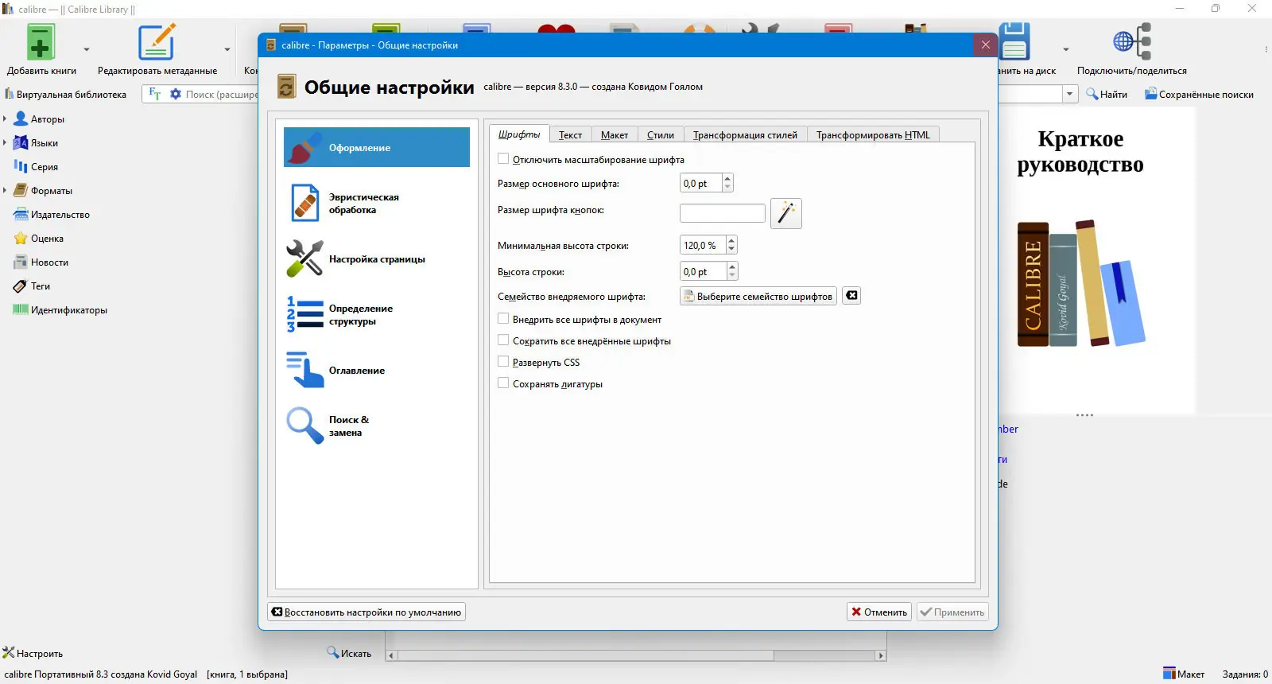Decrease Высота строки with the down arrow
Image resolution: width=1272 pixels, height=684 pixels.
(x=732, y=276)
